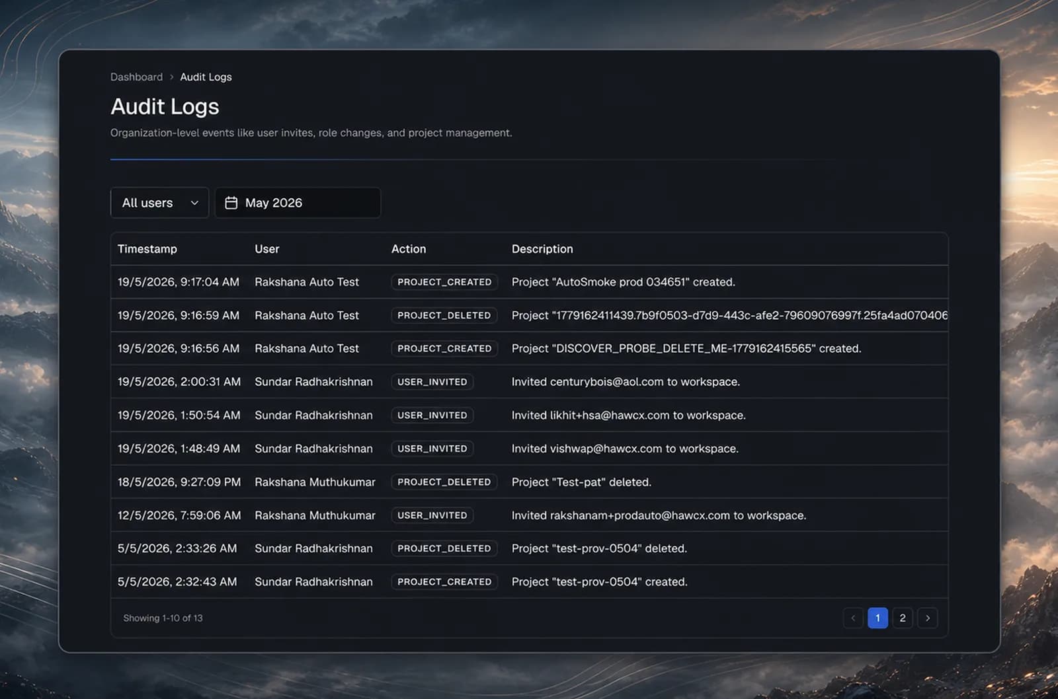Viewport: 1058px width, 699px height.
Task: Click Invited vishwap@hawcx.com to workspace.
Action: pos(625,449)
